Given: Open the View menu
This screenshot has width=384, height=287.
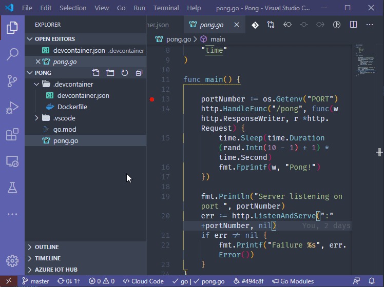Looking at the screenshot, I should (x=102, y=8).
